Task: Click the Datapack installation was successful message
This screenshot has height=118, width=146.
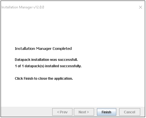Action: pos(46,60)
